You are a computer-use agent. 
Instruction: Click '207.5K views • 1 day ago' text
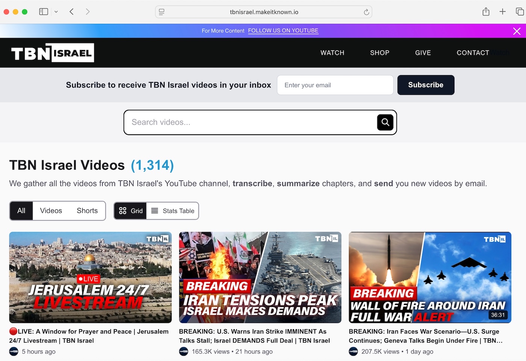click(x=397, y=352)
